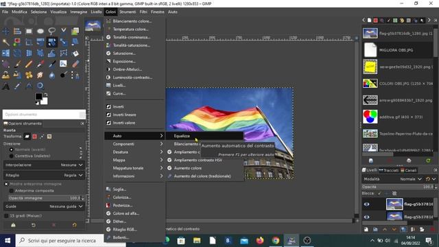The width and height of the screenshot is (439, 247).
Task: Select the Align tool
Action: pos(17,31)
